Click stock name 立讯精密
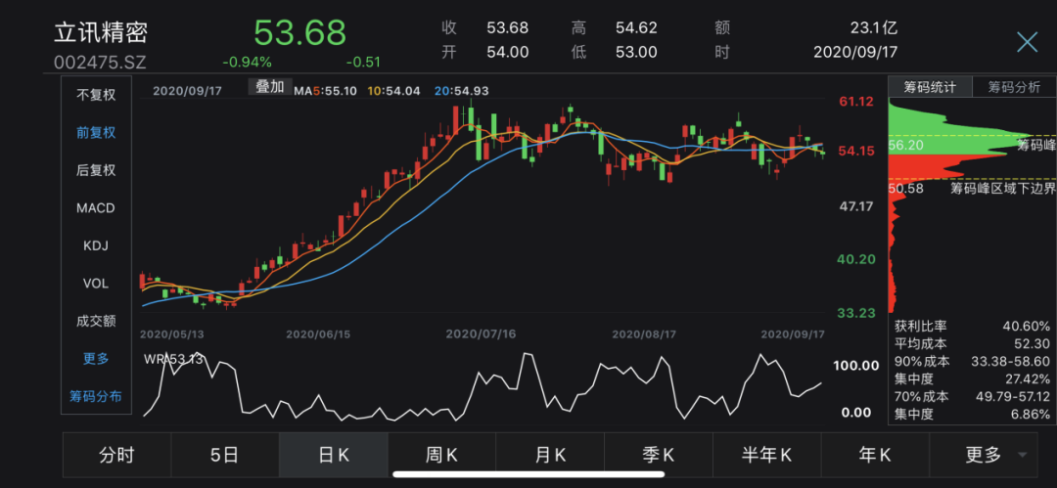This screenshot has width=1057, height=488. [x=101, y=32]
